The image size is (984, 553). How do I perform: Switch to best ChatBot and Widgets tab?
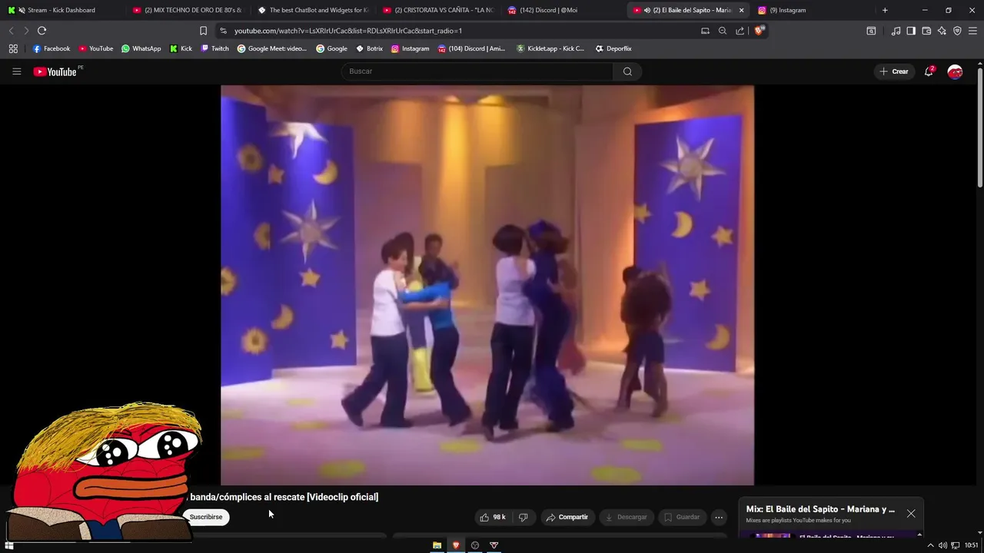(x=313, y=10)
